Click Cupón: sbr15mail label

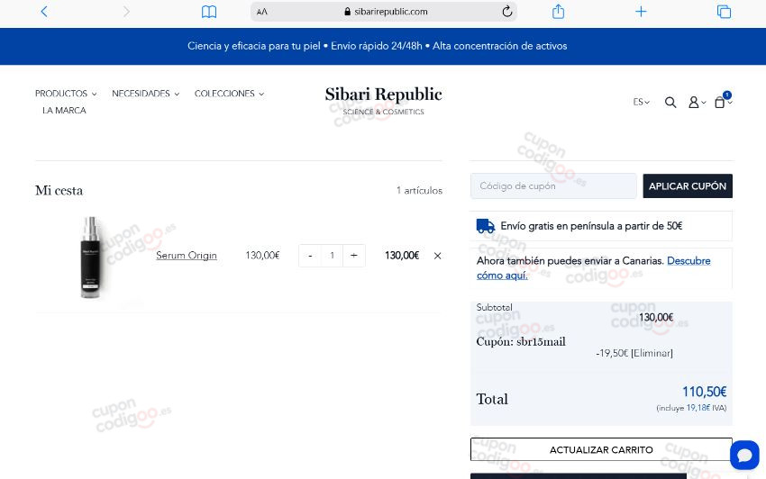coord(521,342)
